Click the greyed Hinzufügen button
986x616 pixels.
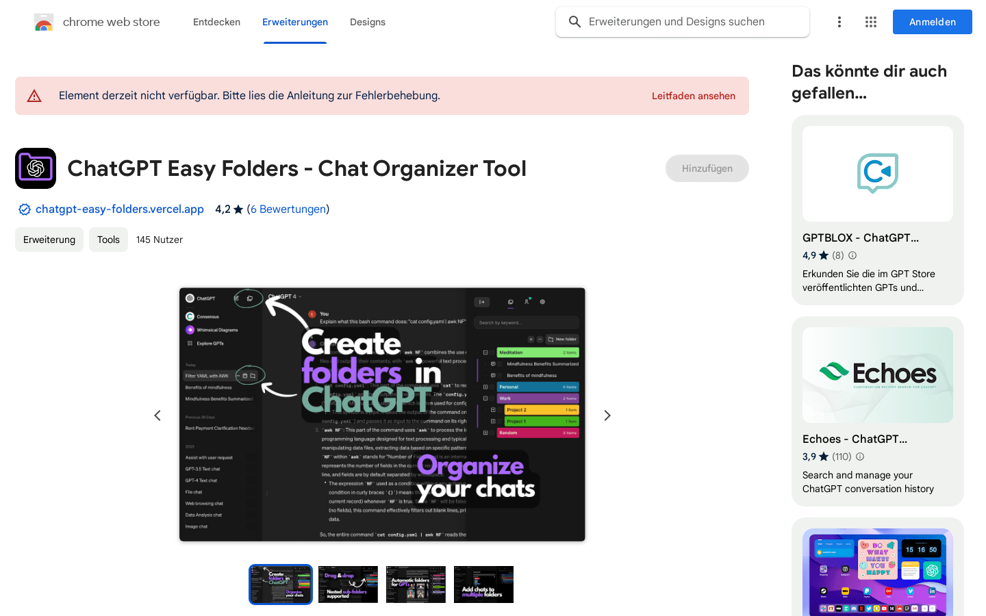pos(707,168)
